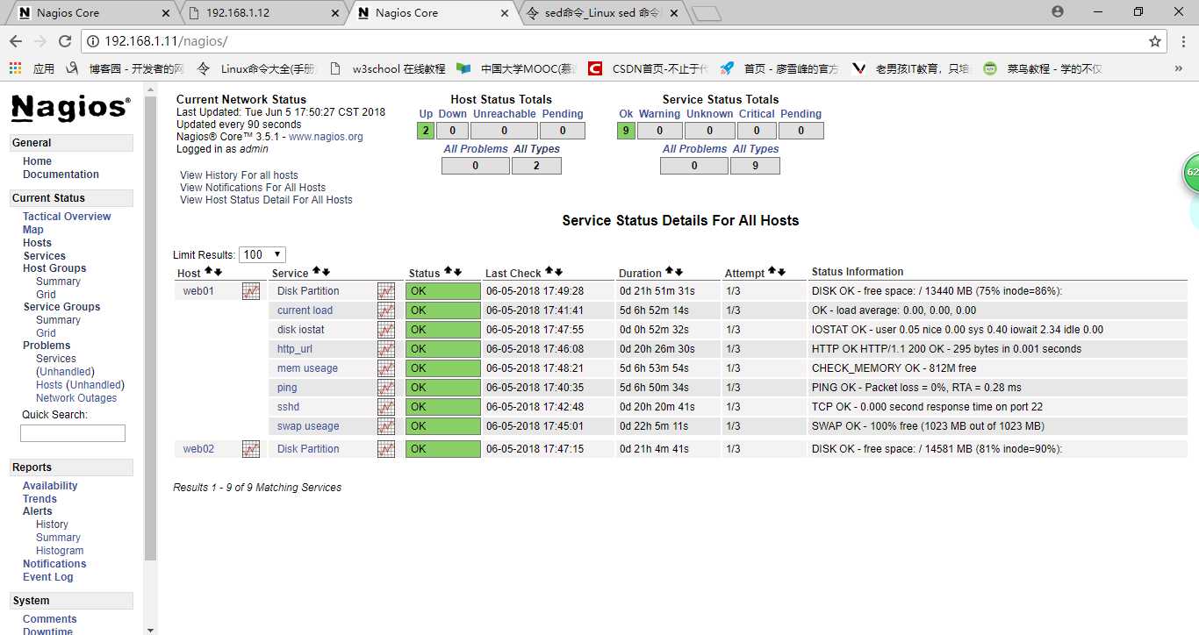Open Alerts Histogram link
The image size is (1199, 635).
(x=60, y=551)
